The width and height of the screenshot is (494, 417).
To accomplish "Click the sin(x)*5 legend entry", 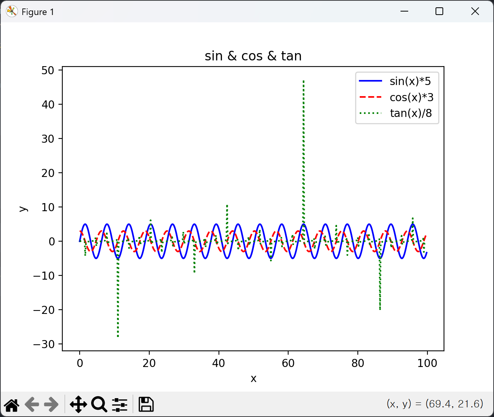I will 410,81.
